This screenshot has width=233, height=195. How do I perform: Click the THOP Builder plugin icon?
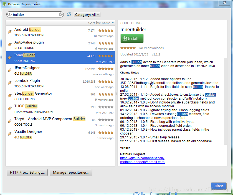[x=10, y=108]
